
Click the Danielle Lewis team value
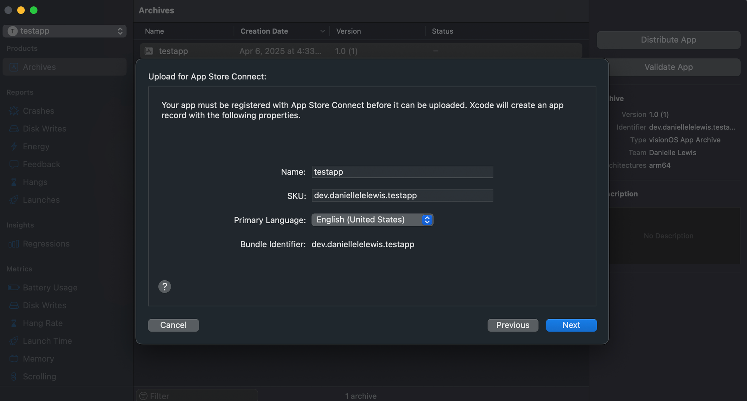point(673,152)
